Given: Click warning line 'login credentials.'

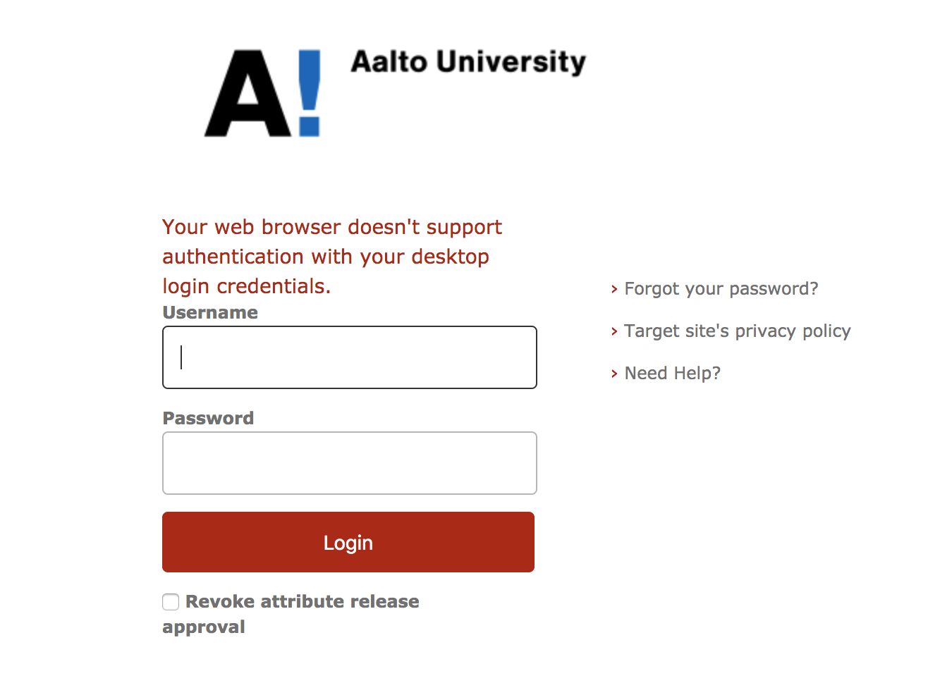Looking at the screenshot, I should click(247, 286).
